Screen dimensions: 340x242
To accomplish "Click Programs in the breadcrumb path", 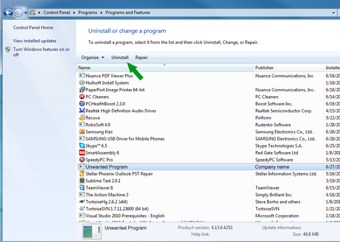I will click(x=87, y=12).
